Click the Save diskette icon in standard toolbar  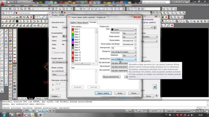pos(10,9)
